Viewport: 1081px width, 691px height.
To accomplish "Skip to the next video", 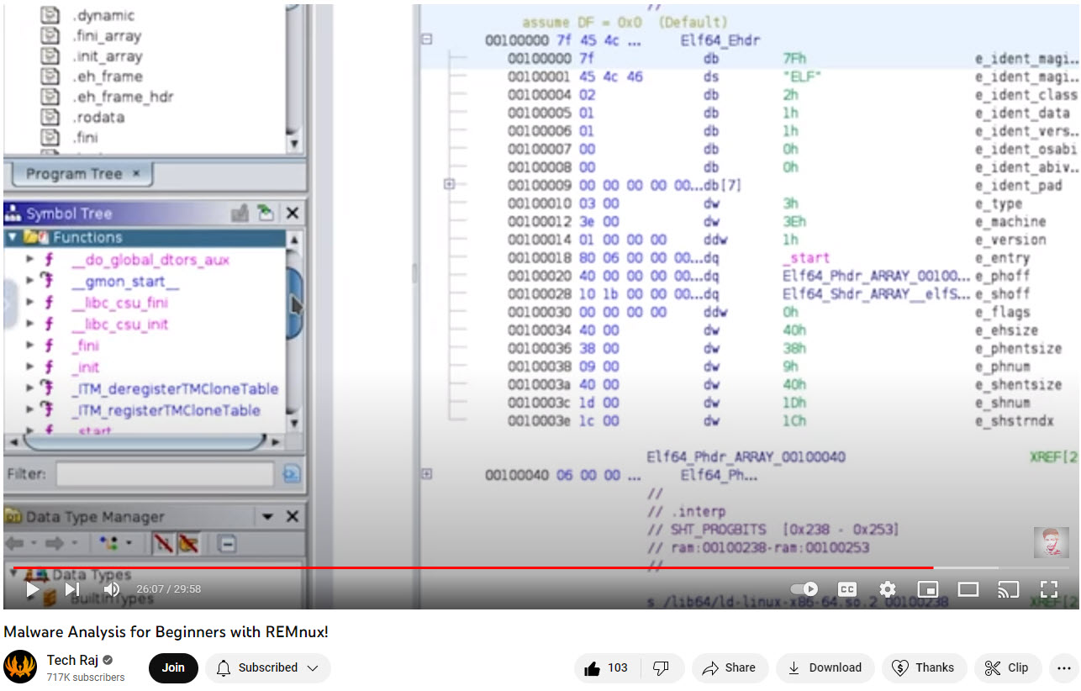I will point(72,589).
